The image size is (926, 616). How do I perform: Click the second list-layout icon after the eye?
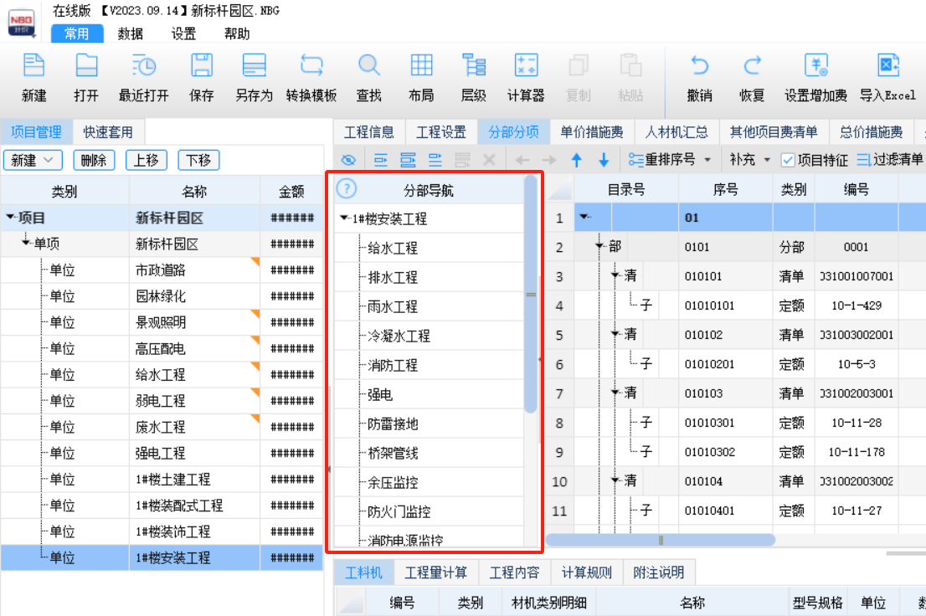coord(408,160)
